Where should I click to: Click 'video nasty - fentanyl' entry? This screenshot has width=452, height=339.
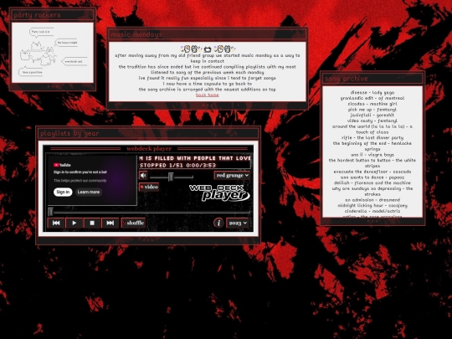(372, 121)
